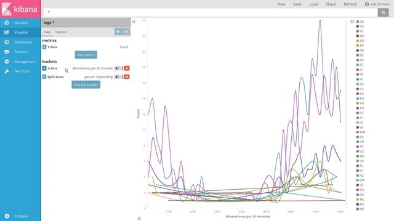Click the Kibana logo
Viewport: 394px width, 221px height.
20,9
